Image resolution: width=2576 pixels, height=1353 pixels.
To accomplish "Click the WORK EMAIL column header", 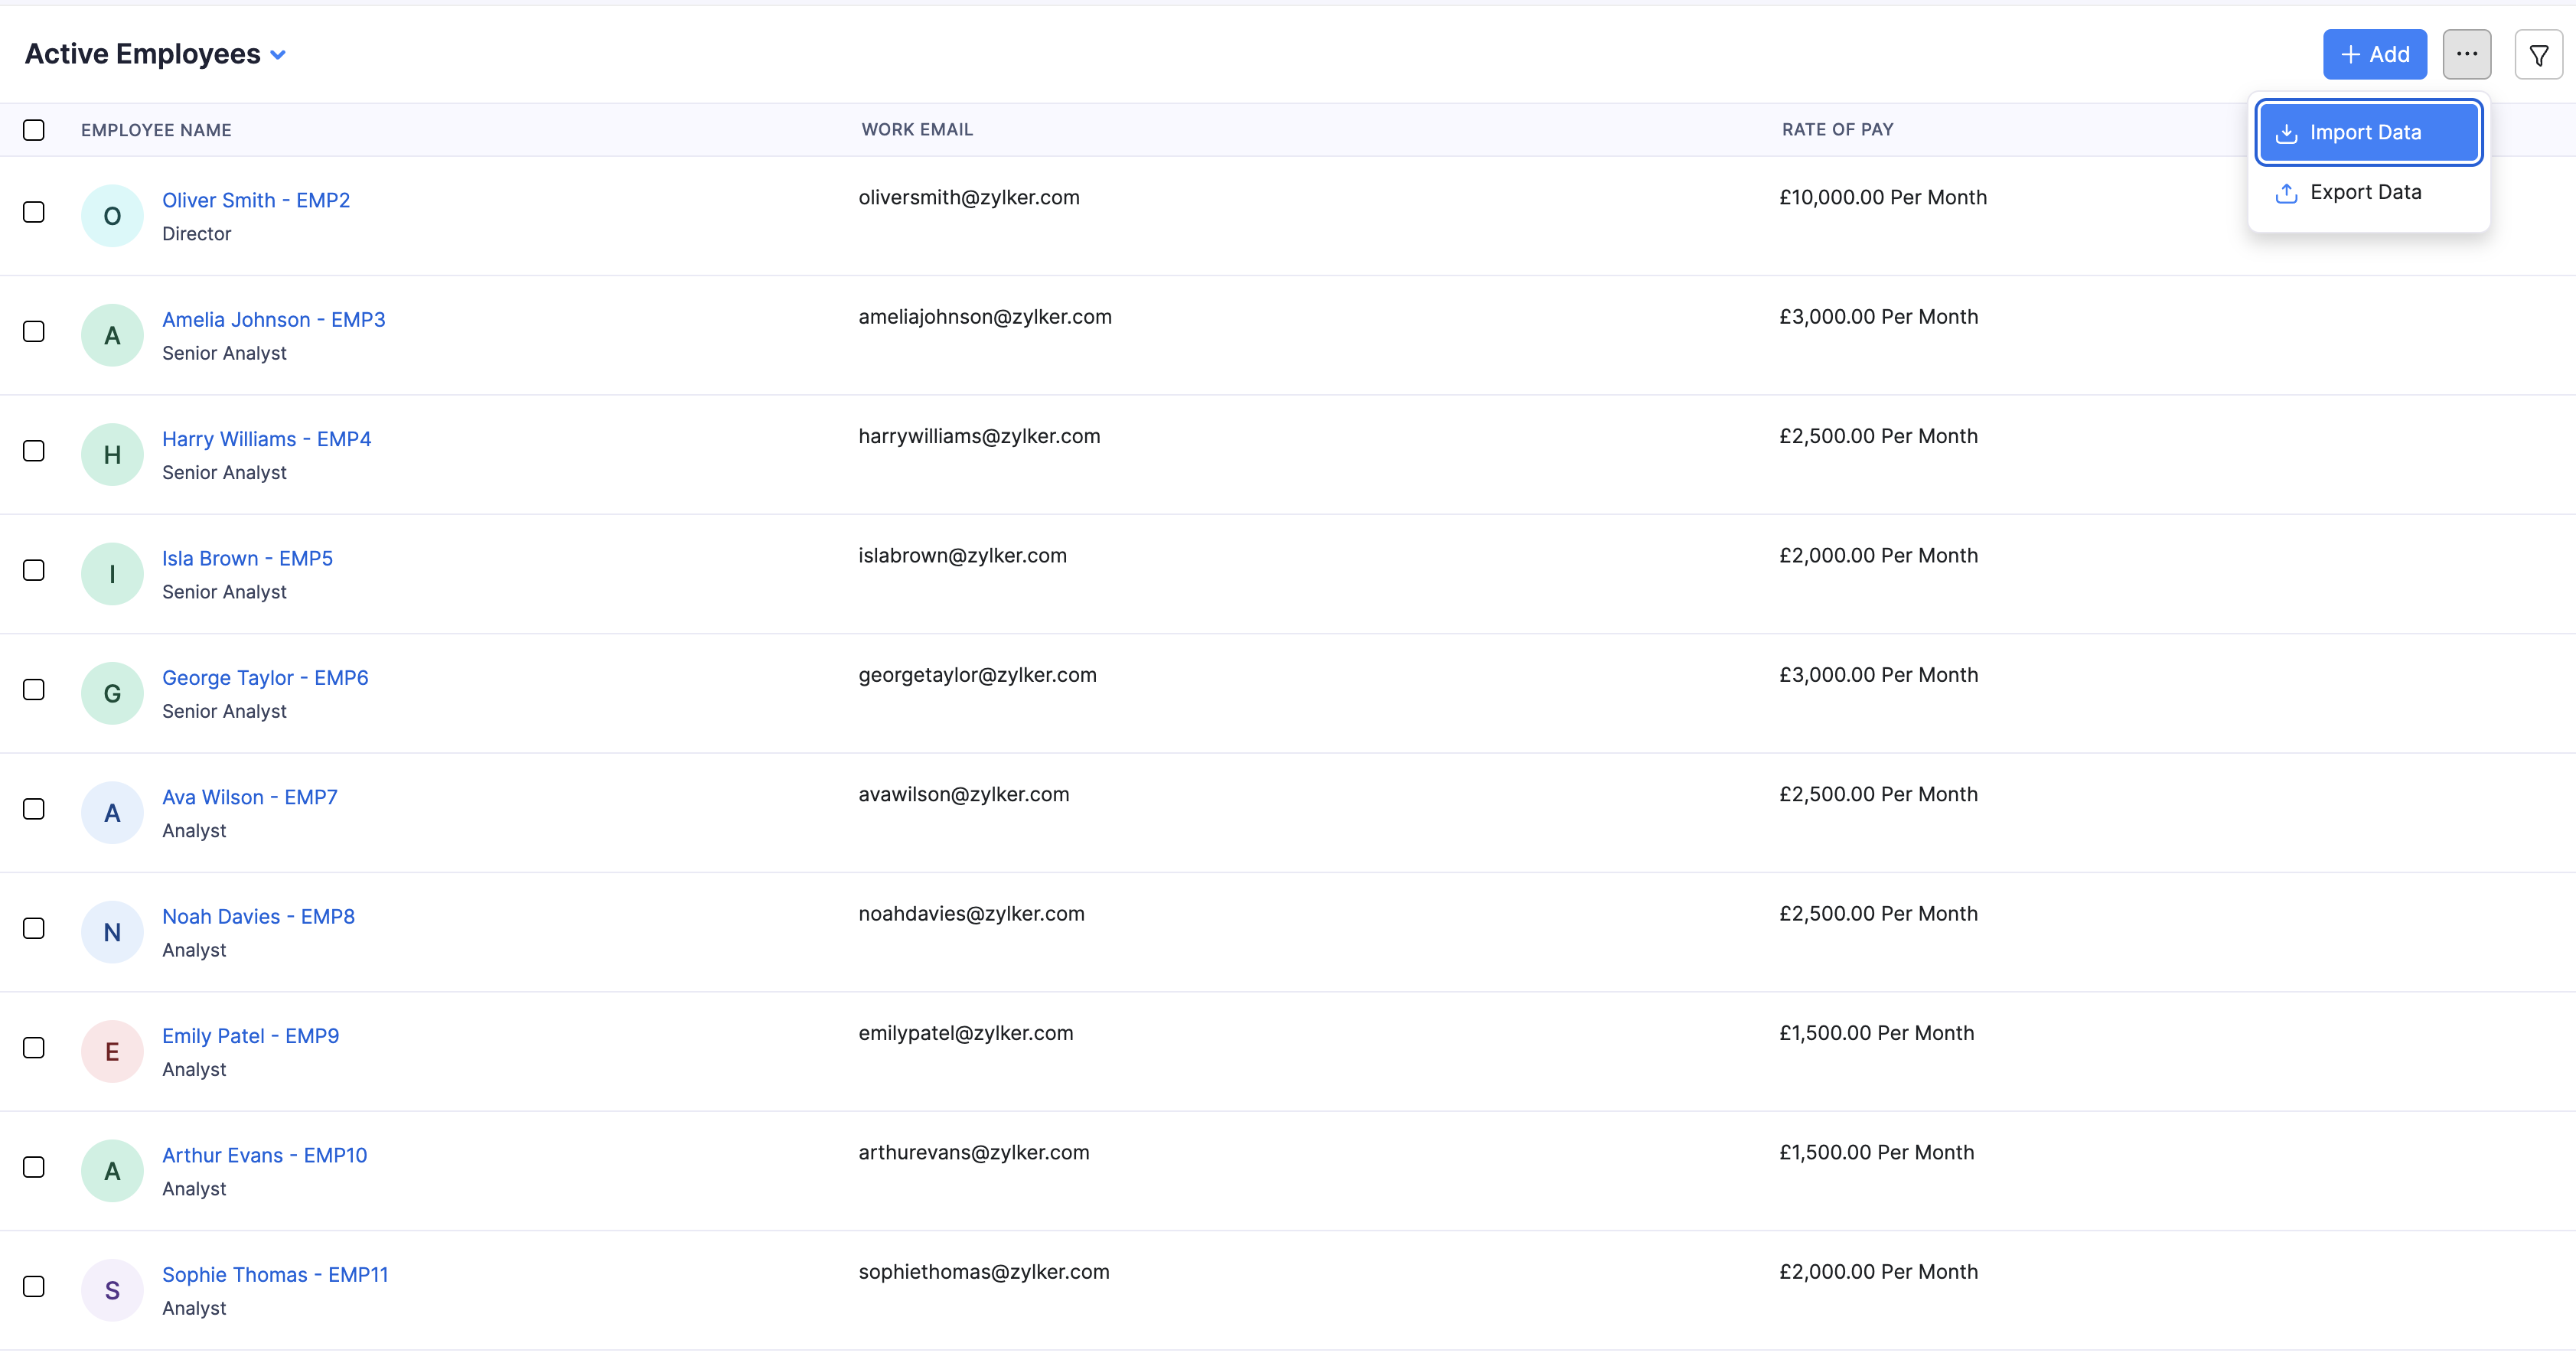I will (x=917, y=129).
